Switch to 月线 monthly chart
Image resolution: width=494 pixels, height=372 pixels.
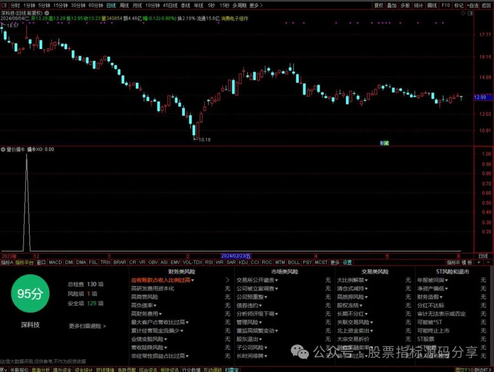tap(137, 5)
